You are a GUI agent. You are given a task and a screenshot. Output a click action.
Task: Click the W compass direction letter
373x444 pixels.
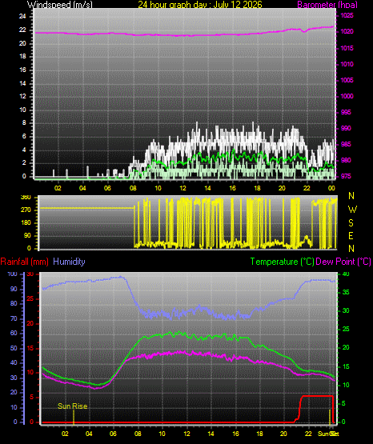(352, 210)
